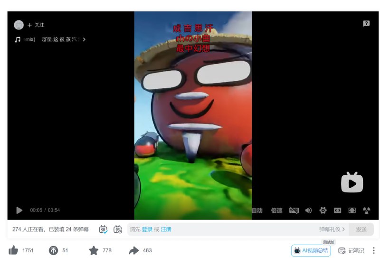Viewport: 380px width, 258px height.
Task: Click the 注册 register link
Action: 166,229
